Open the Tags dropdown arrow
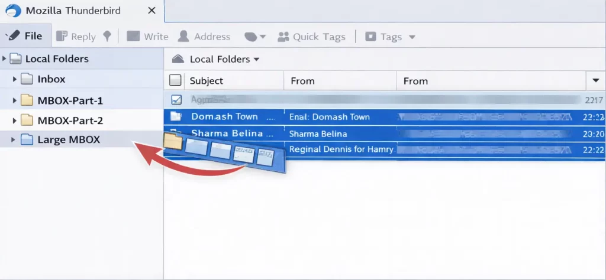The image size is (606, 280). [412, 37]
